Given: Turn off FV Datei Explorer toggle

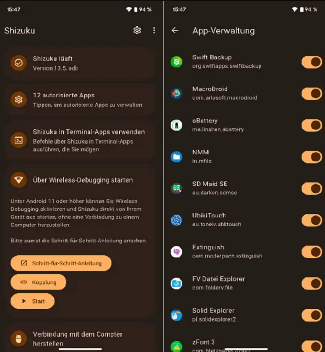Looking at the screenshot, I should 312,284.
